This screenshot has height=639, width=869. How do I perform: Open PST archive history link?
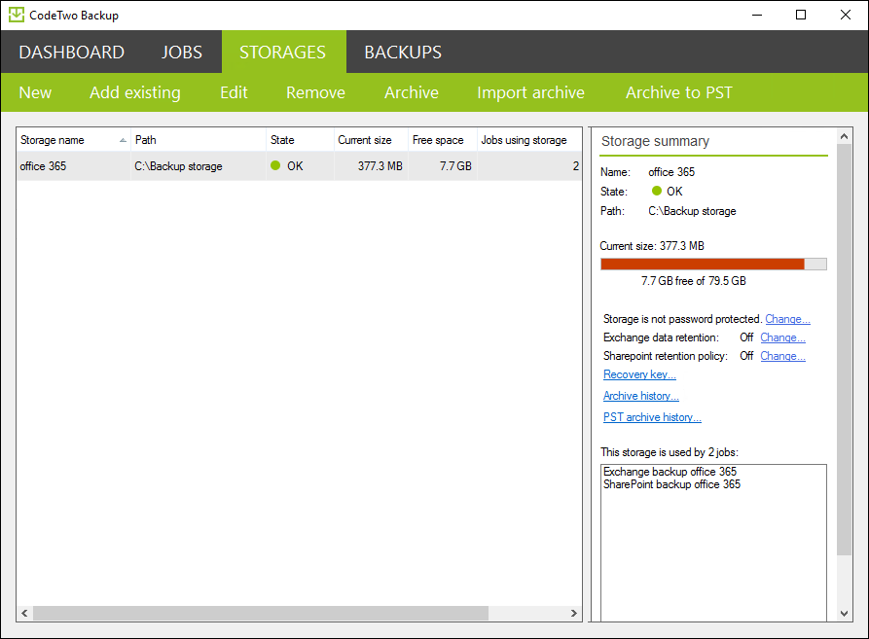pyautogui.click(x=652, y=417)
